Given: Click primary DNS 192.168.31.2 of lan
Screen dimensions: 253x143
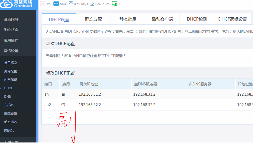Looking at the screenshot, I should (x=144, y=94).
